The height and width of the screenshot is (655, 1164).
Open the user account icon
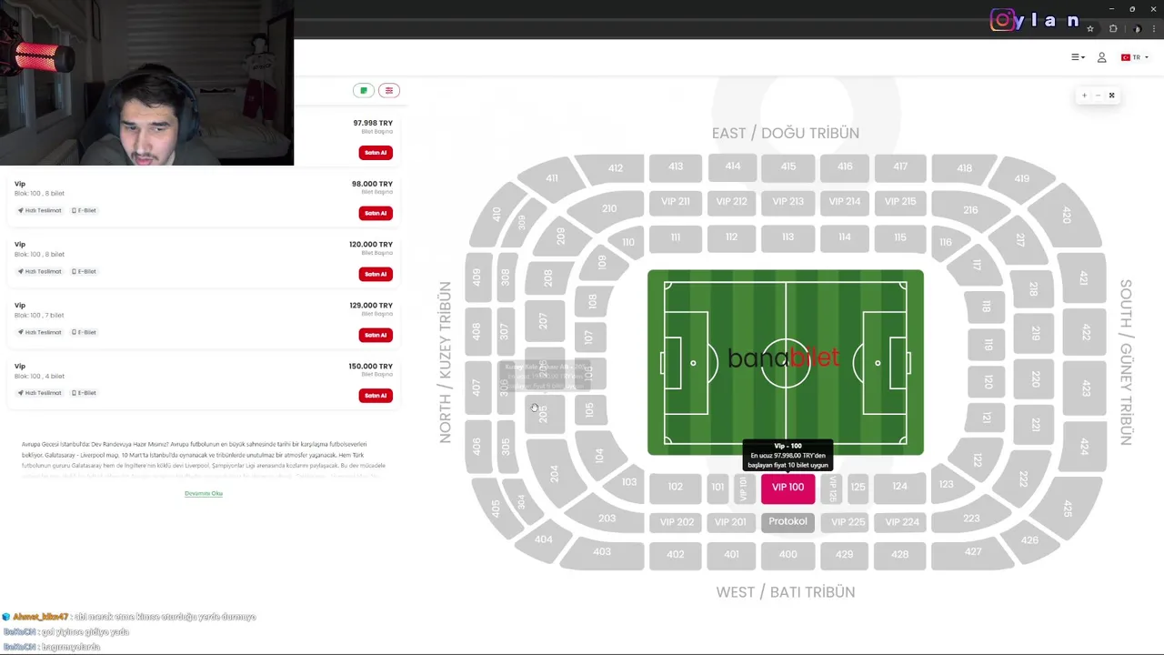[1101, 57]
